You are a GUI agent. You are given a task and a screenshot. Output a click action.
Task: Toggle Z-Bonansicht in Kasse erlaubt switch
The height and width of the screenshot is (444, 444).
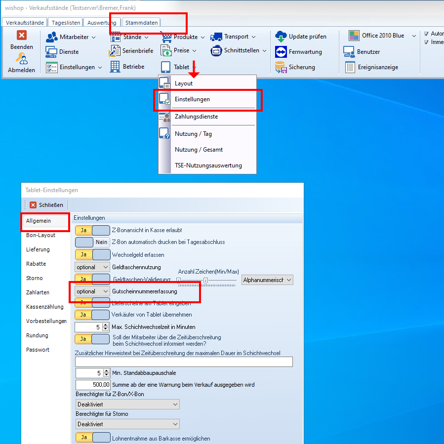(x=92, y=230)
